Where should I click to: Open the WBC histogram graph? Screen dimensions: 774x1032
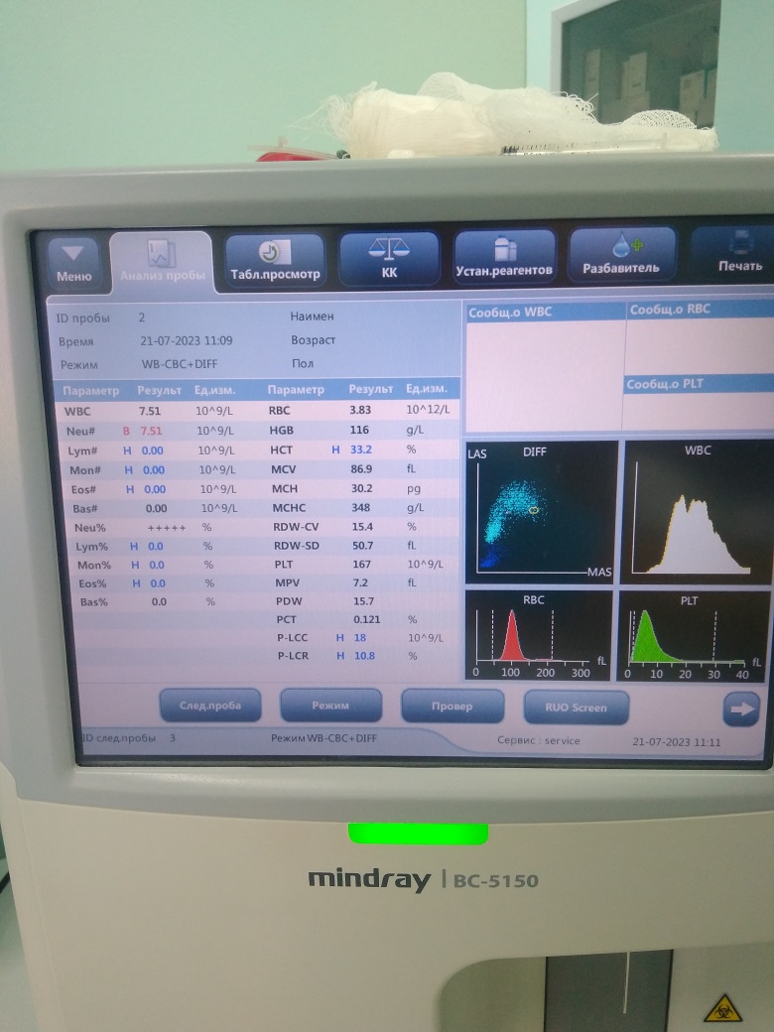tap(695, 508)
